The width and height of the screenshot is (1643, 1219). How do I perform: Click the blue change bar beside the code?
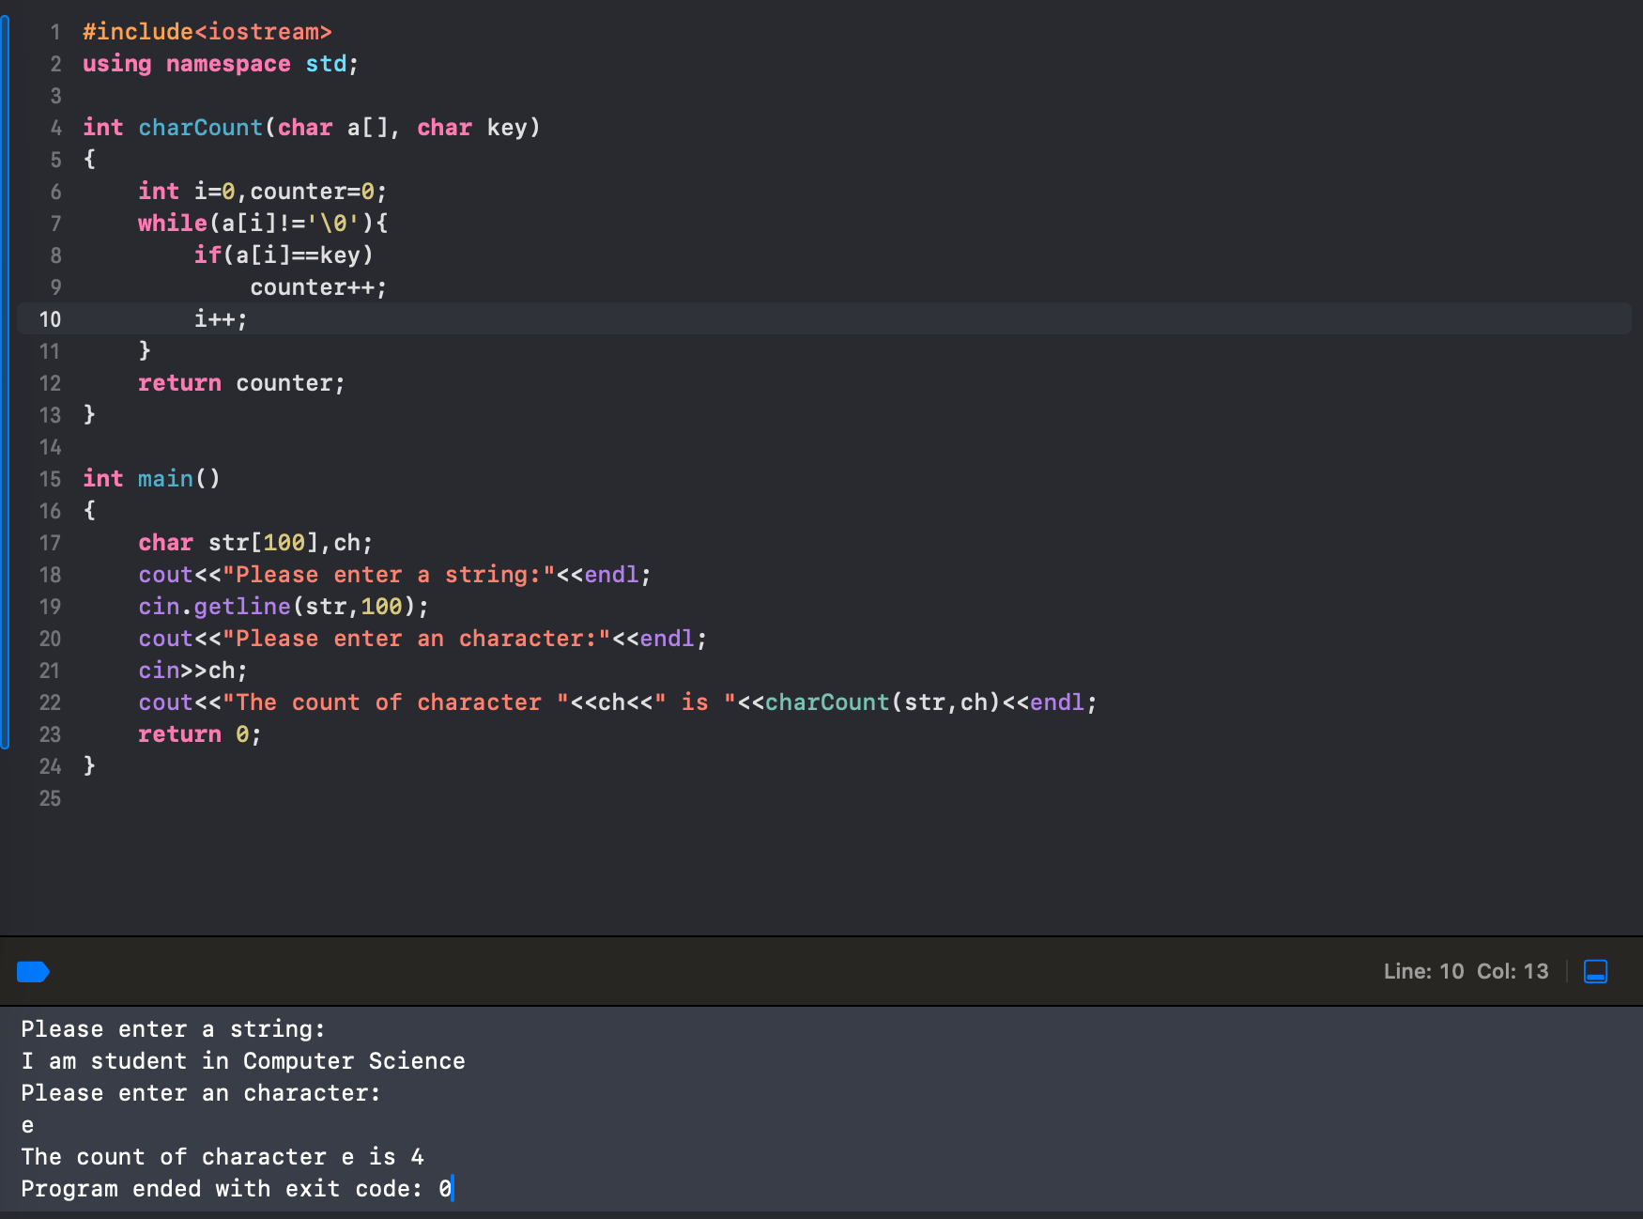tap(5, 382)
